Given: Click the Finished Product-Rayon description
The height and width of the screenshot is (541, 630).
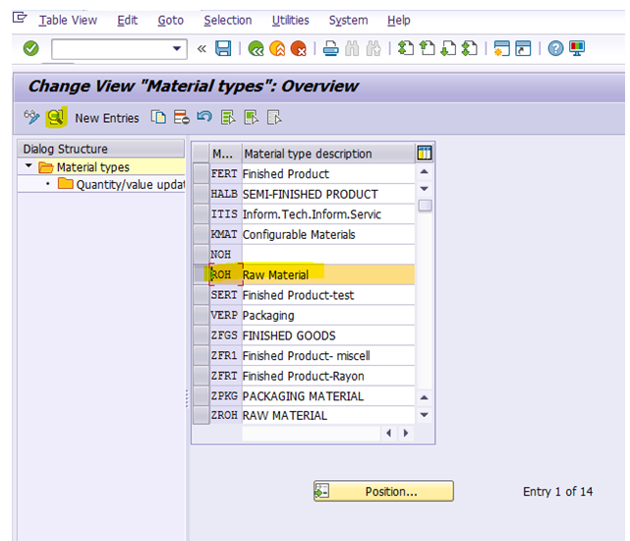Looking at the screenshot, I should pos(328,376).
